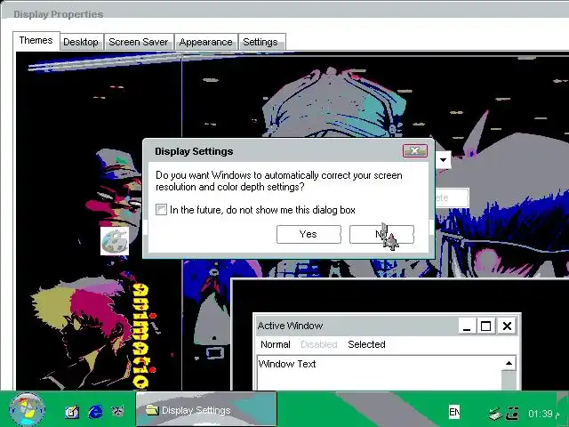Click the network tray icon beside the clock

tap(513, 413)
